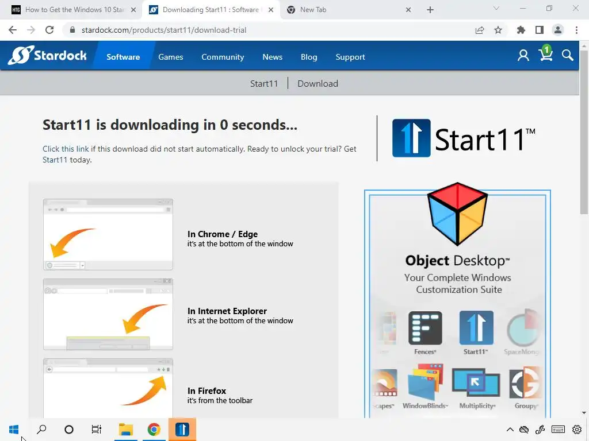
Task: Go back to the previous page
Action: coord(13,30)
